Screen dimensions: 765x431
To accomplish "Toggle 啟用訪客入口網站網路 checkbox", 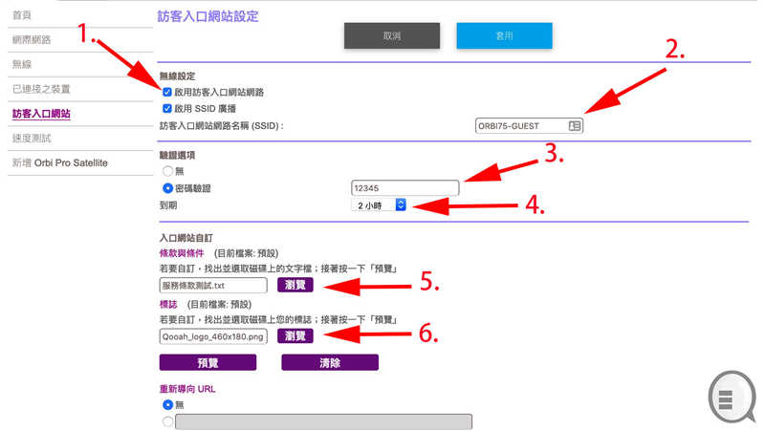I will (166, 92).
